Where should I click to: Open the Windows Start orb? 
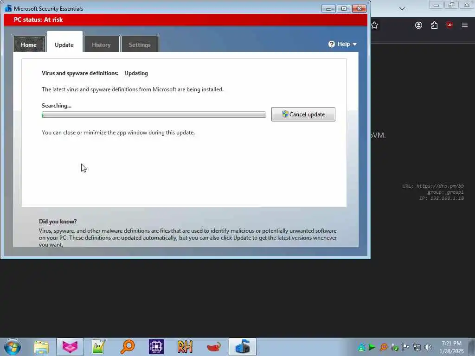point(13,347)
